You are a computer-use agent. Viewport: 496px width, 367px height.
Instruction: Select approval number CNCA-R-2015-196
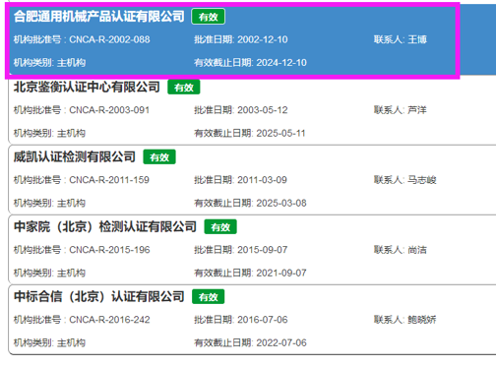tap(109, 250)
